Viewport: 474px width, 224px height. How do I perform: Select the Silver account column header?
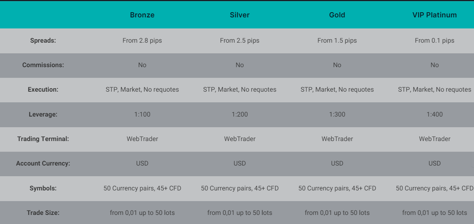click(240, 15)
